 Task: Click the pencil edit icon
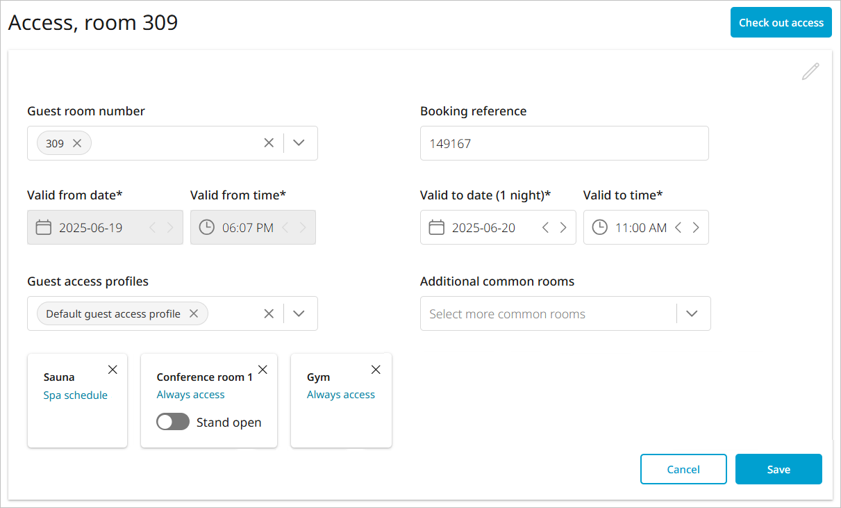pyautogui.click(x=810, y=72)
